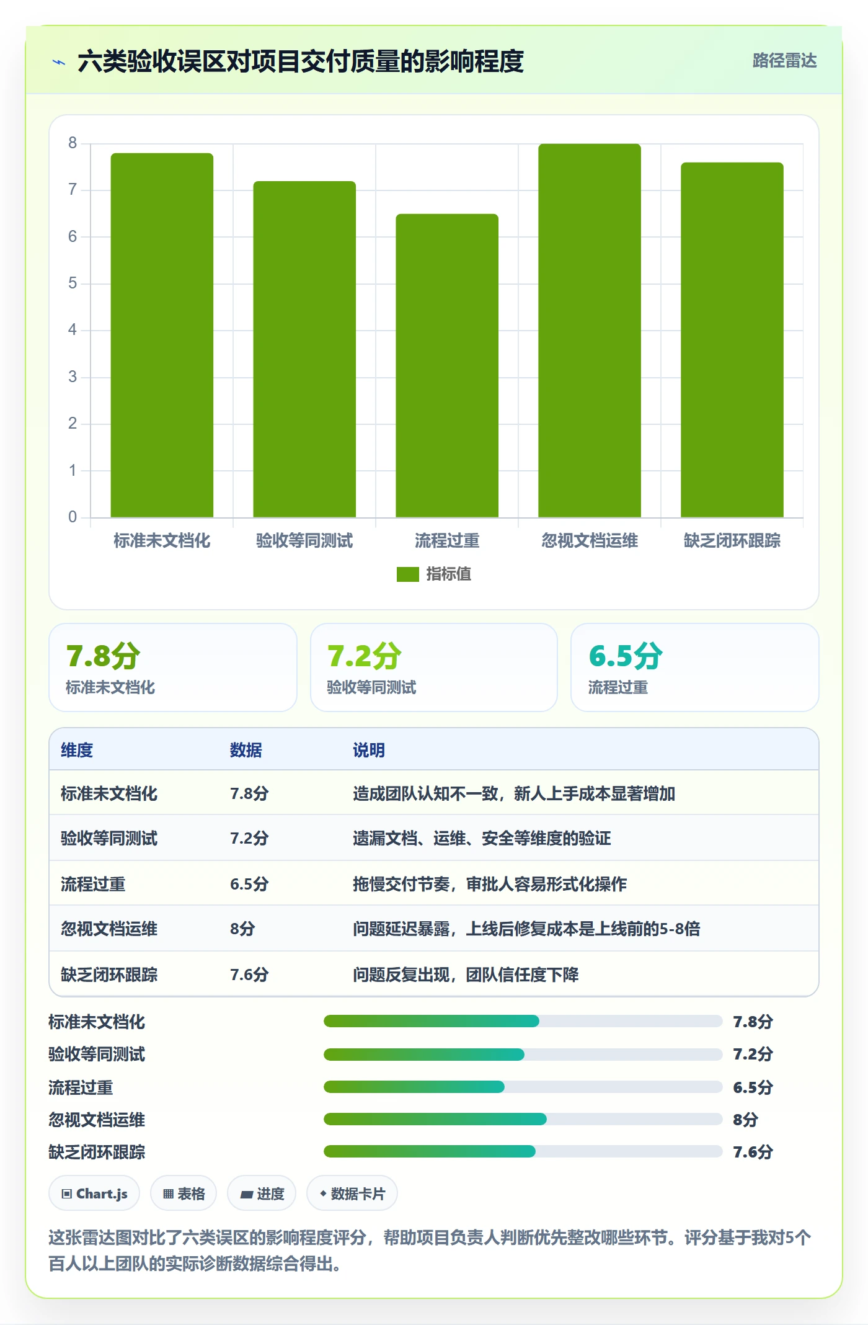Viewport: 868px width, 1325px height.
Task: Click the 缺乏闭环跟踪 bar in chart
Action: 732,340
